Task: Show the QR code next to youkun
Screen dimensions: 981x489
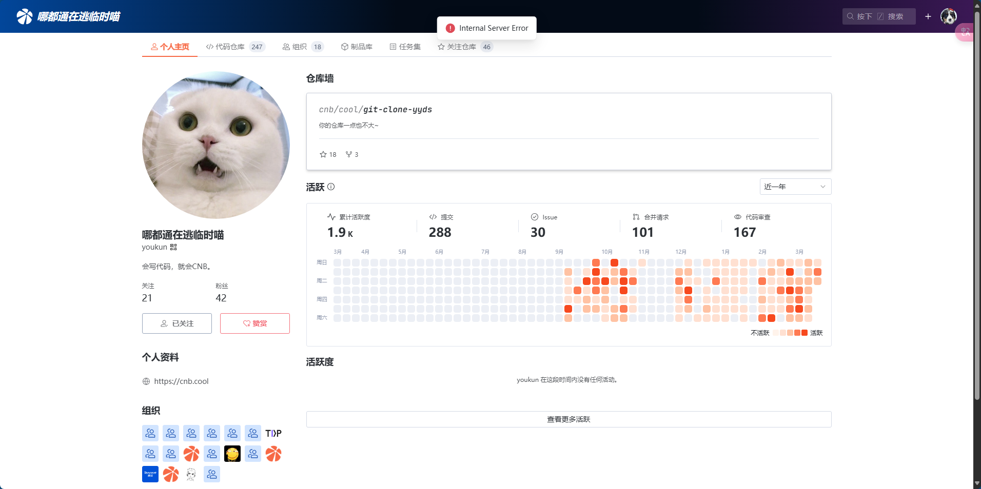Action: pyautogui.click(x=173, y=247)
